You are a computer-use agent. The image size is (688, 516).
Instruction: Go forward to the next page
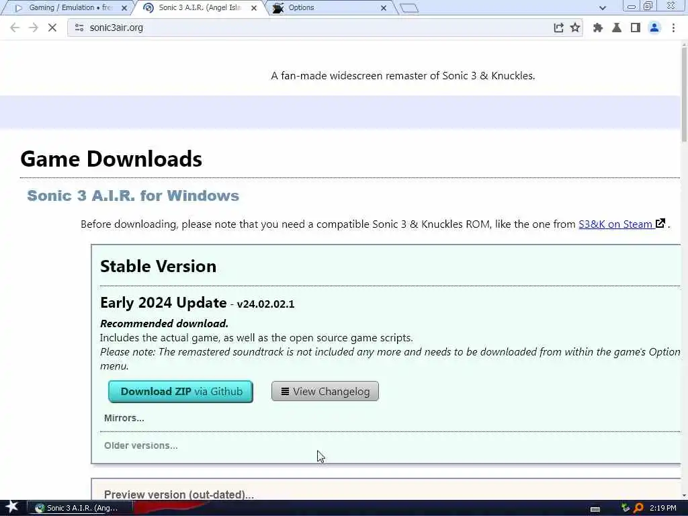[x=34, y=28]
